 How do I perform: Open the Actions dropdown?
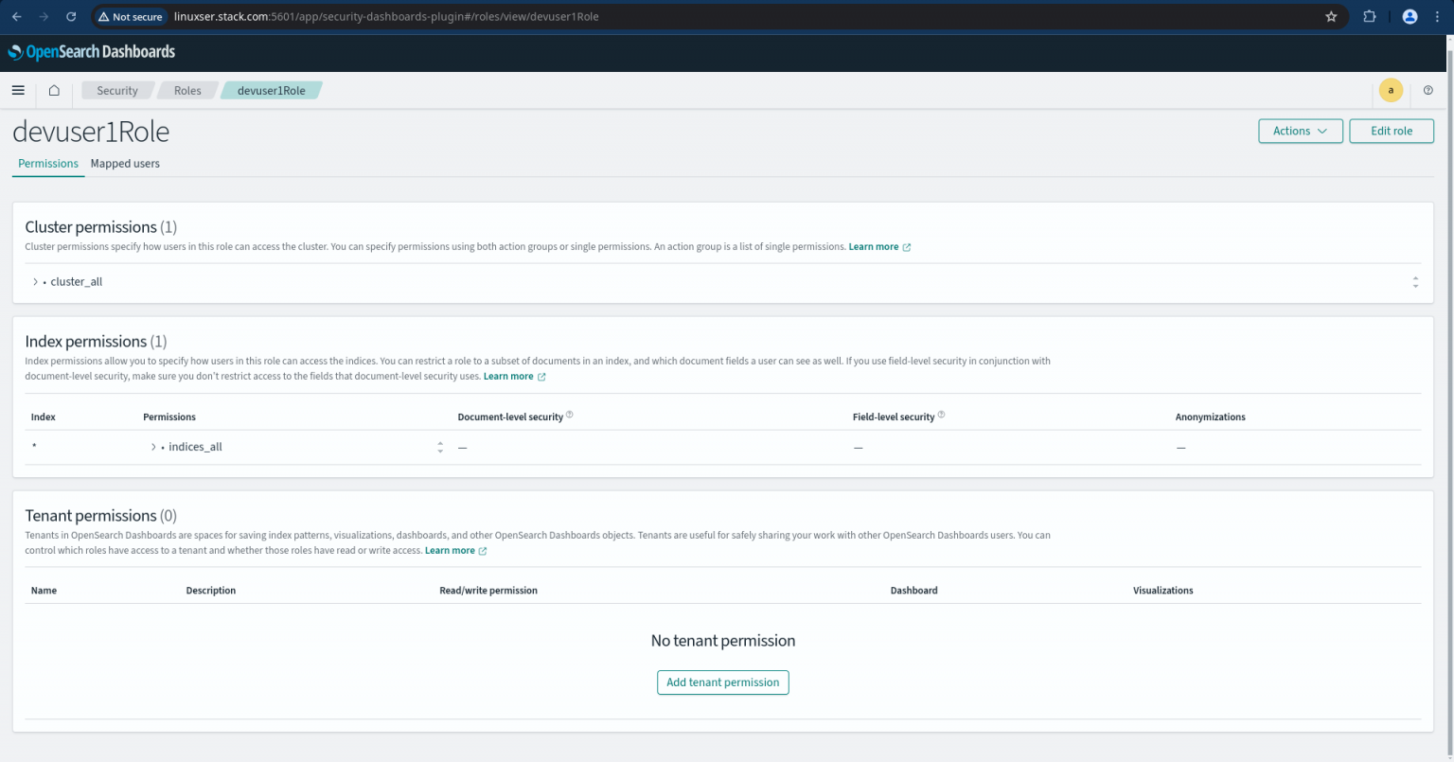click(1300, 131)
